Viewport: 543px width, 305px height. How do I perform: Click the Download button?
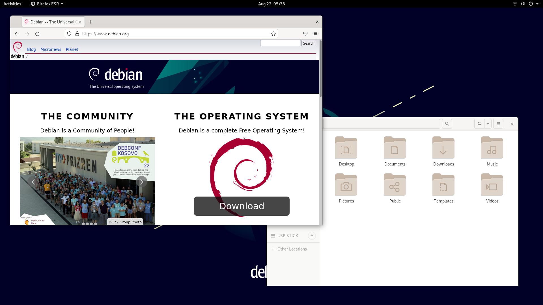[242, 206]
